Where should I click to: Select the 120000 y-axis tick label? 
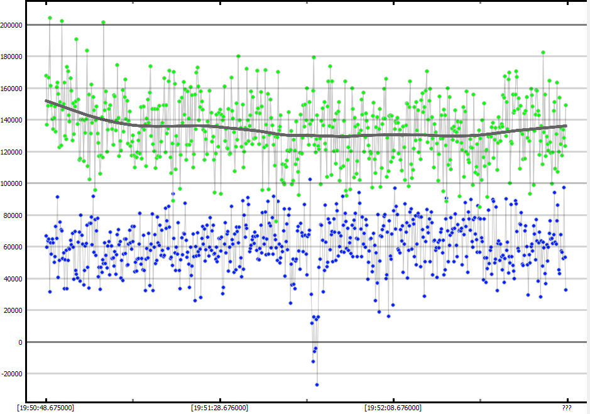pos(12,152)
